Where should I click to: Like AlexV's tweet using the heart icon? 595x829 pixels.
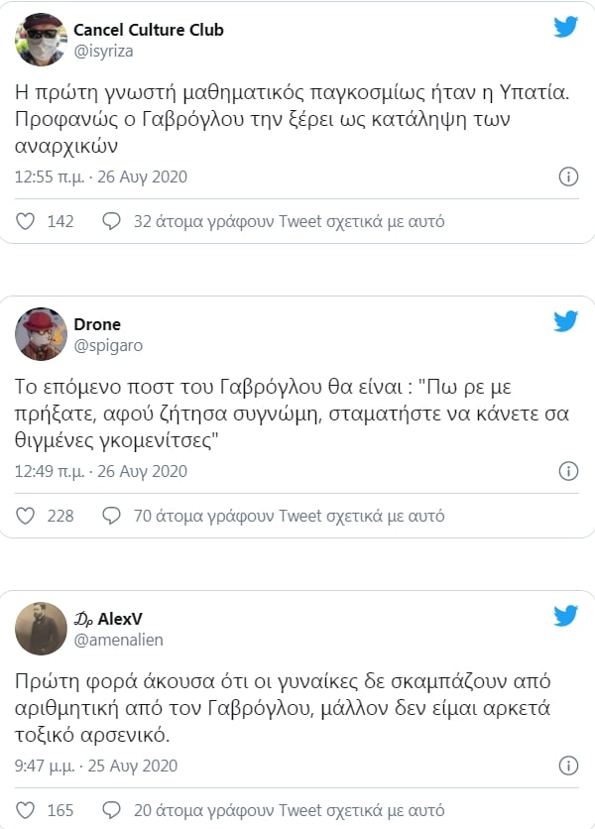point(27,810)
